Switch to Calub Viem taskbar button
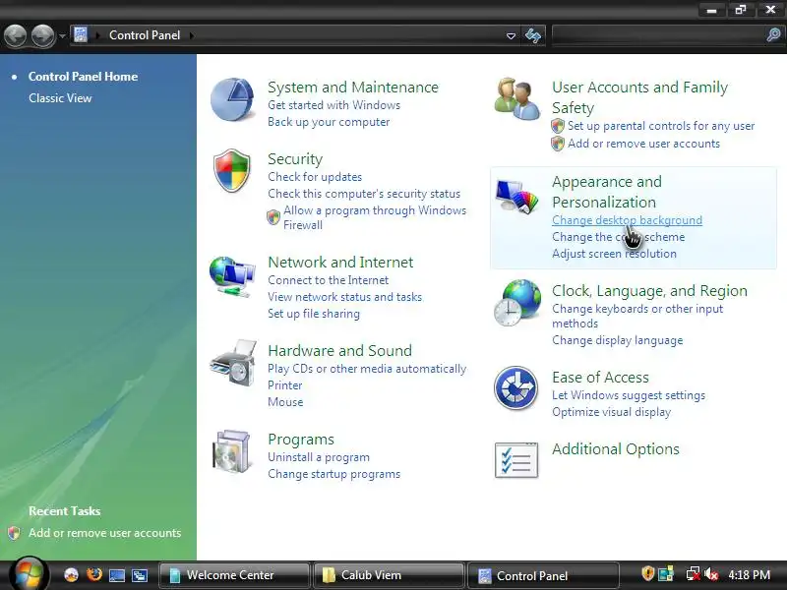 (x=389, y=575)
